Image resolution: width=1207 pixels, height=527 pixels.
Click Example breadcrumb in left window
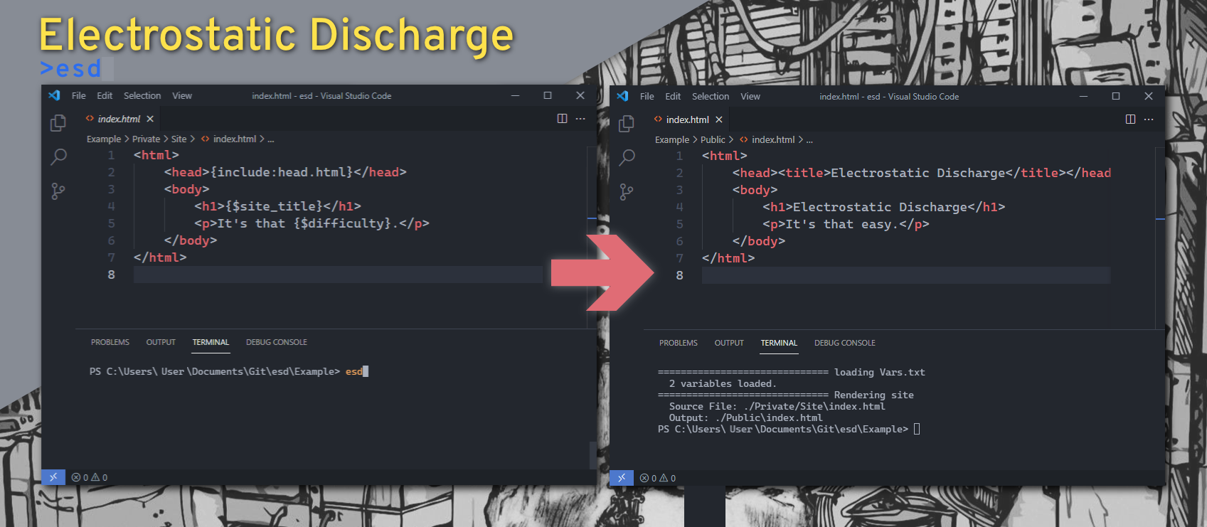click(x=104, y=139)
